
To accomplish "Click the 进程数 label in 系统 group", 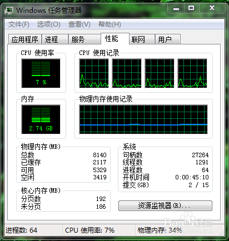I will click(132, 170).
